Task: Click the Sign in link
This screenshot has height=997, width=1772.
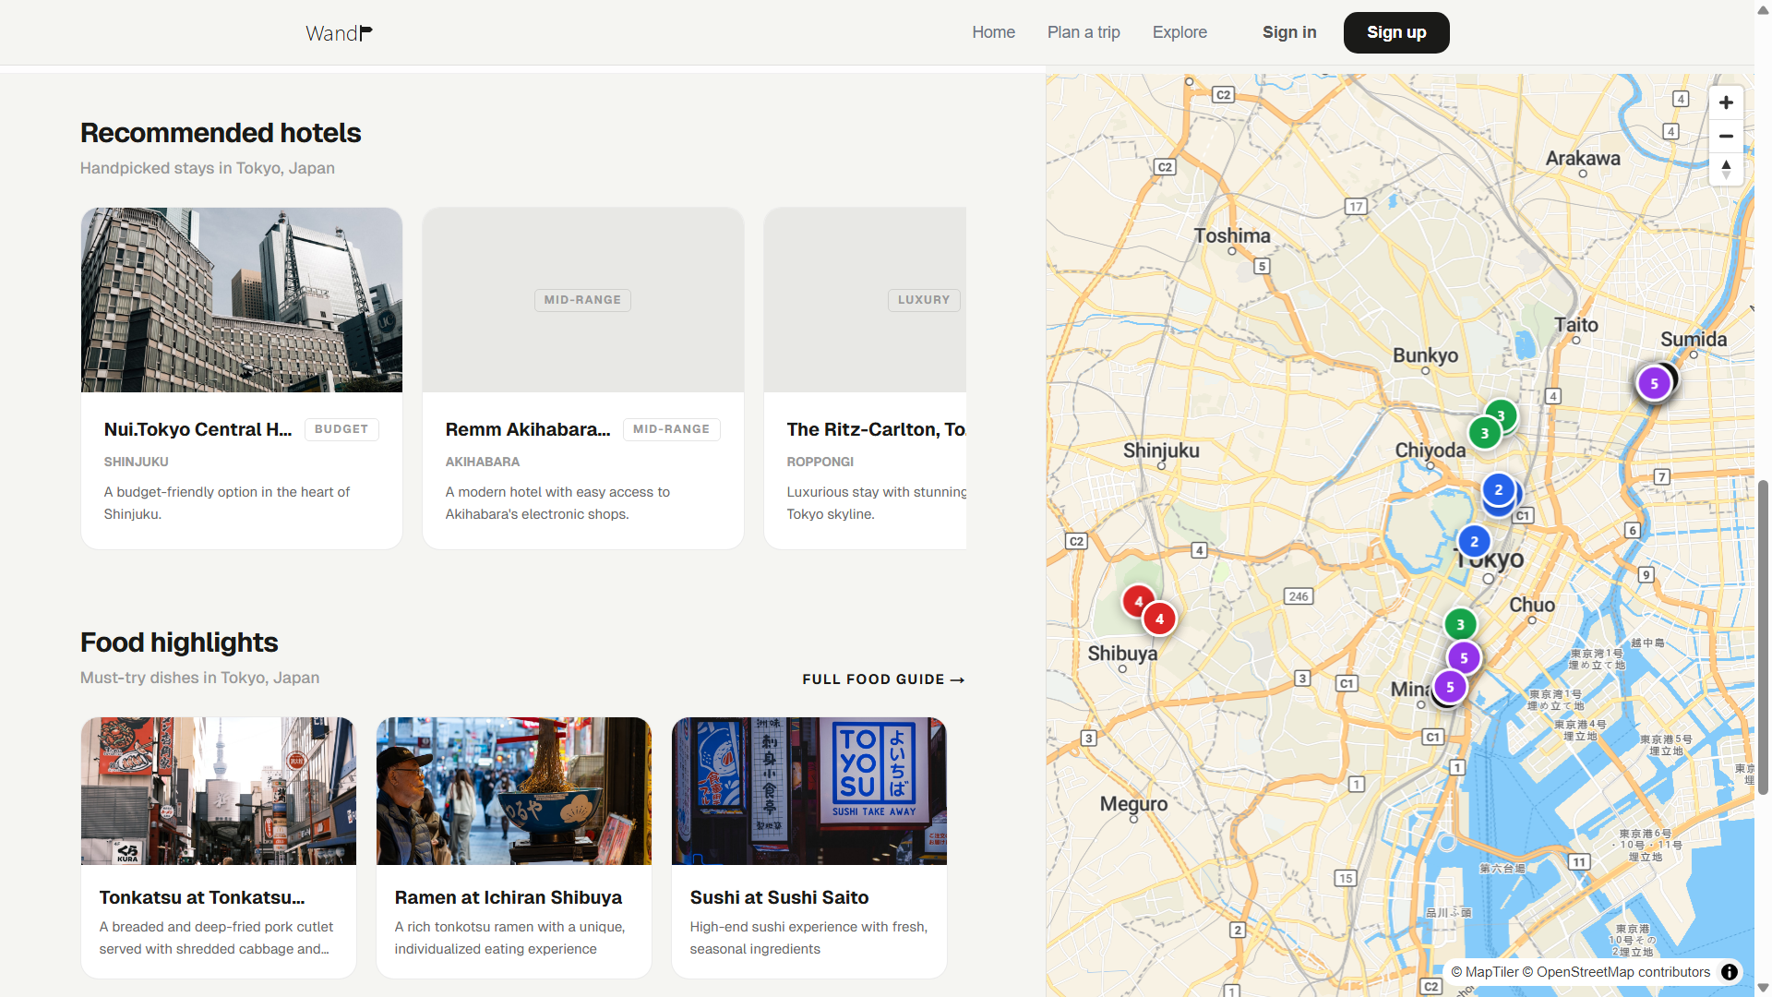Action: 1289,32
